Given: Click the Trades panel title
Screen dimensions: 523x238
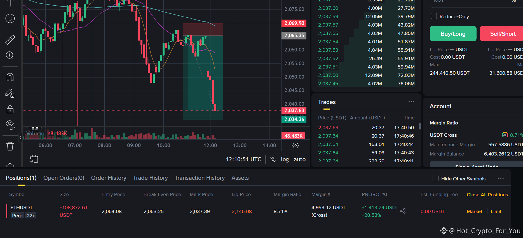Looking at the screenshot, I should point(327,102).
